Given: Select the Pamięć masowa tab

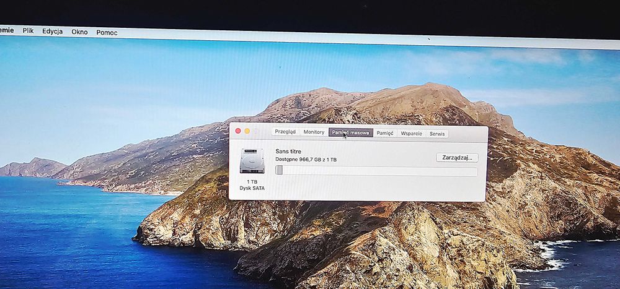Looking at the screenshot, I should click(x=351, y=132).
